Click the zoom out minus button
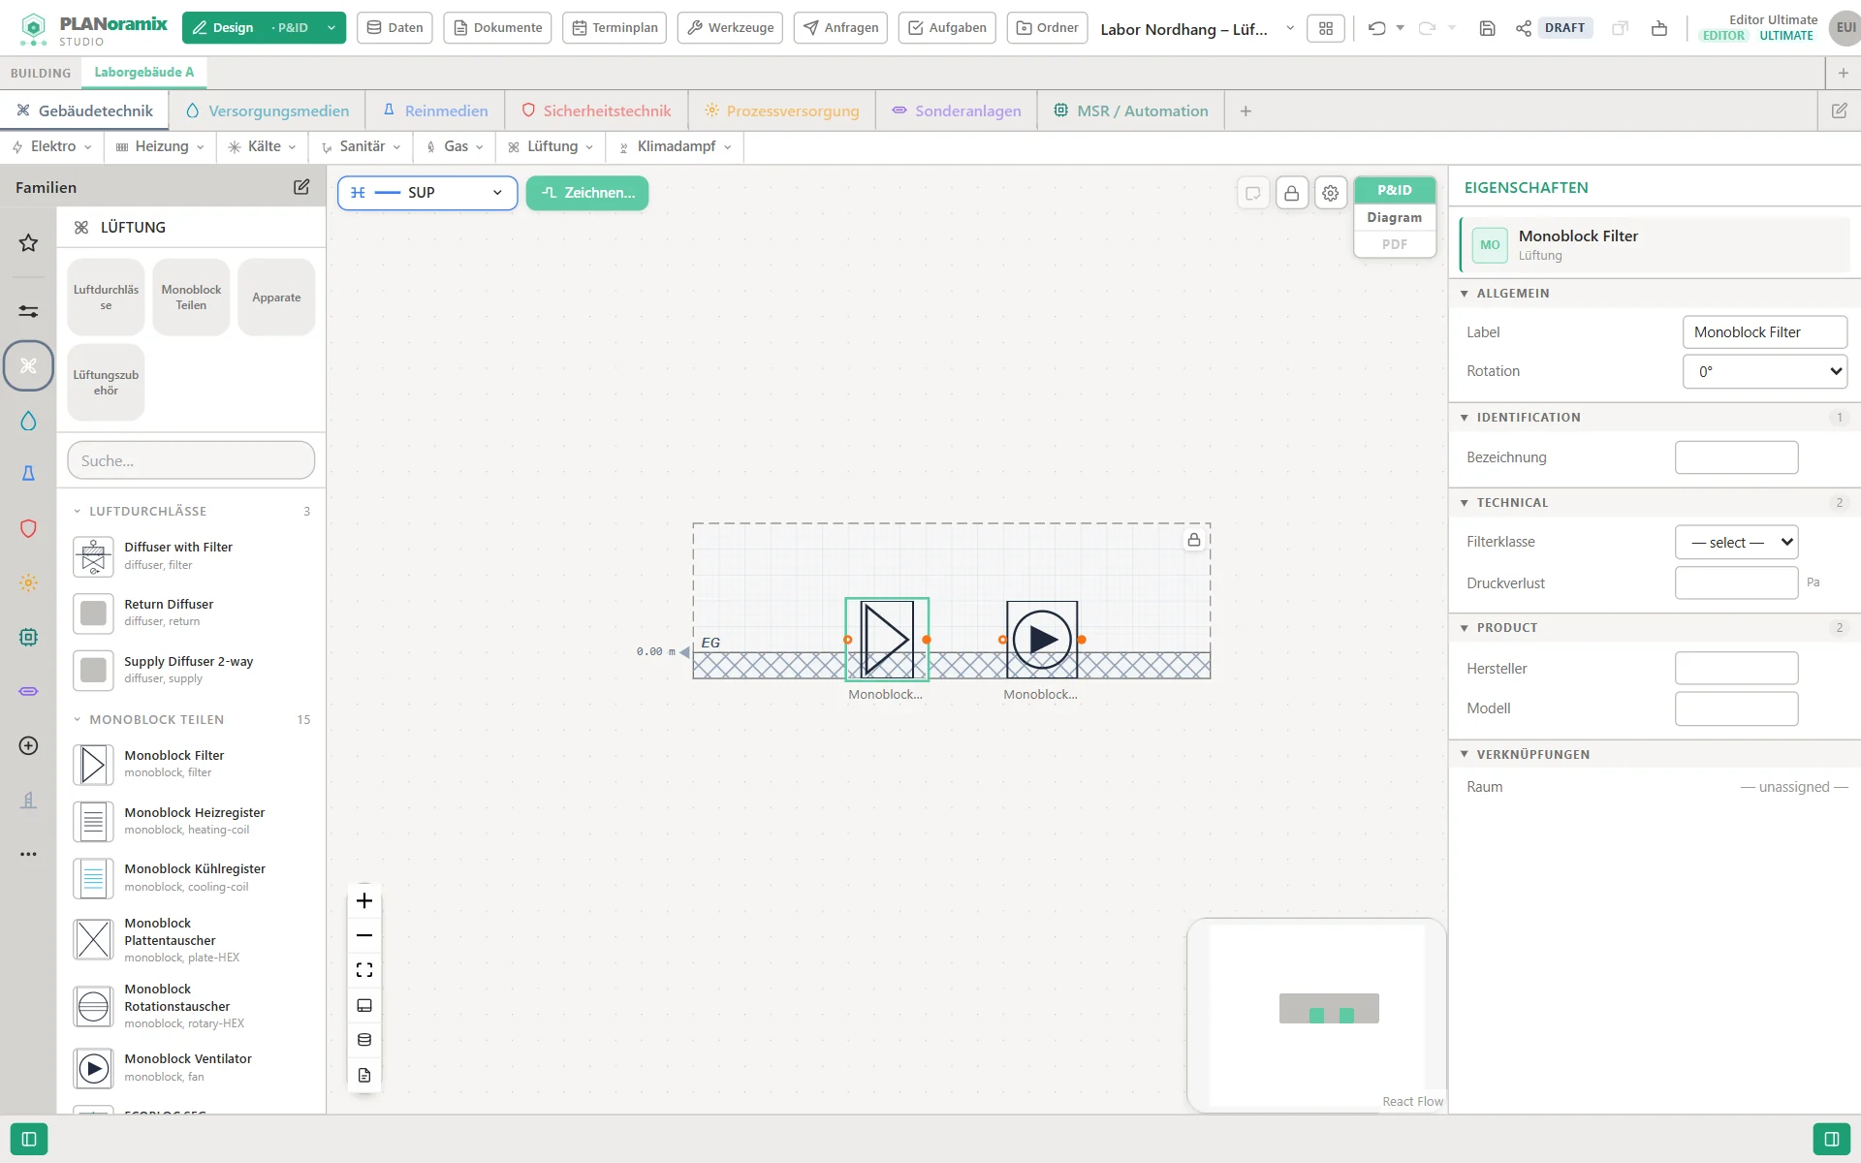This screenshot has height=1163, width=1861. [364, 935]
